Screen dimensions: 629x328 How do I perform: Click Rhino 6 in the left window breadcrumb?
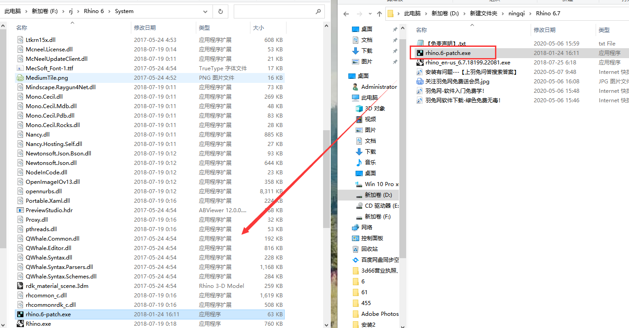(x=94, y=11)
